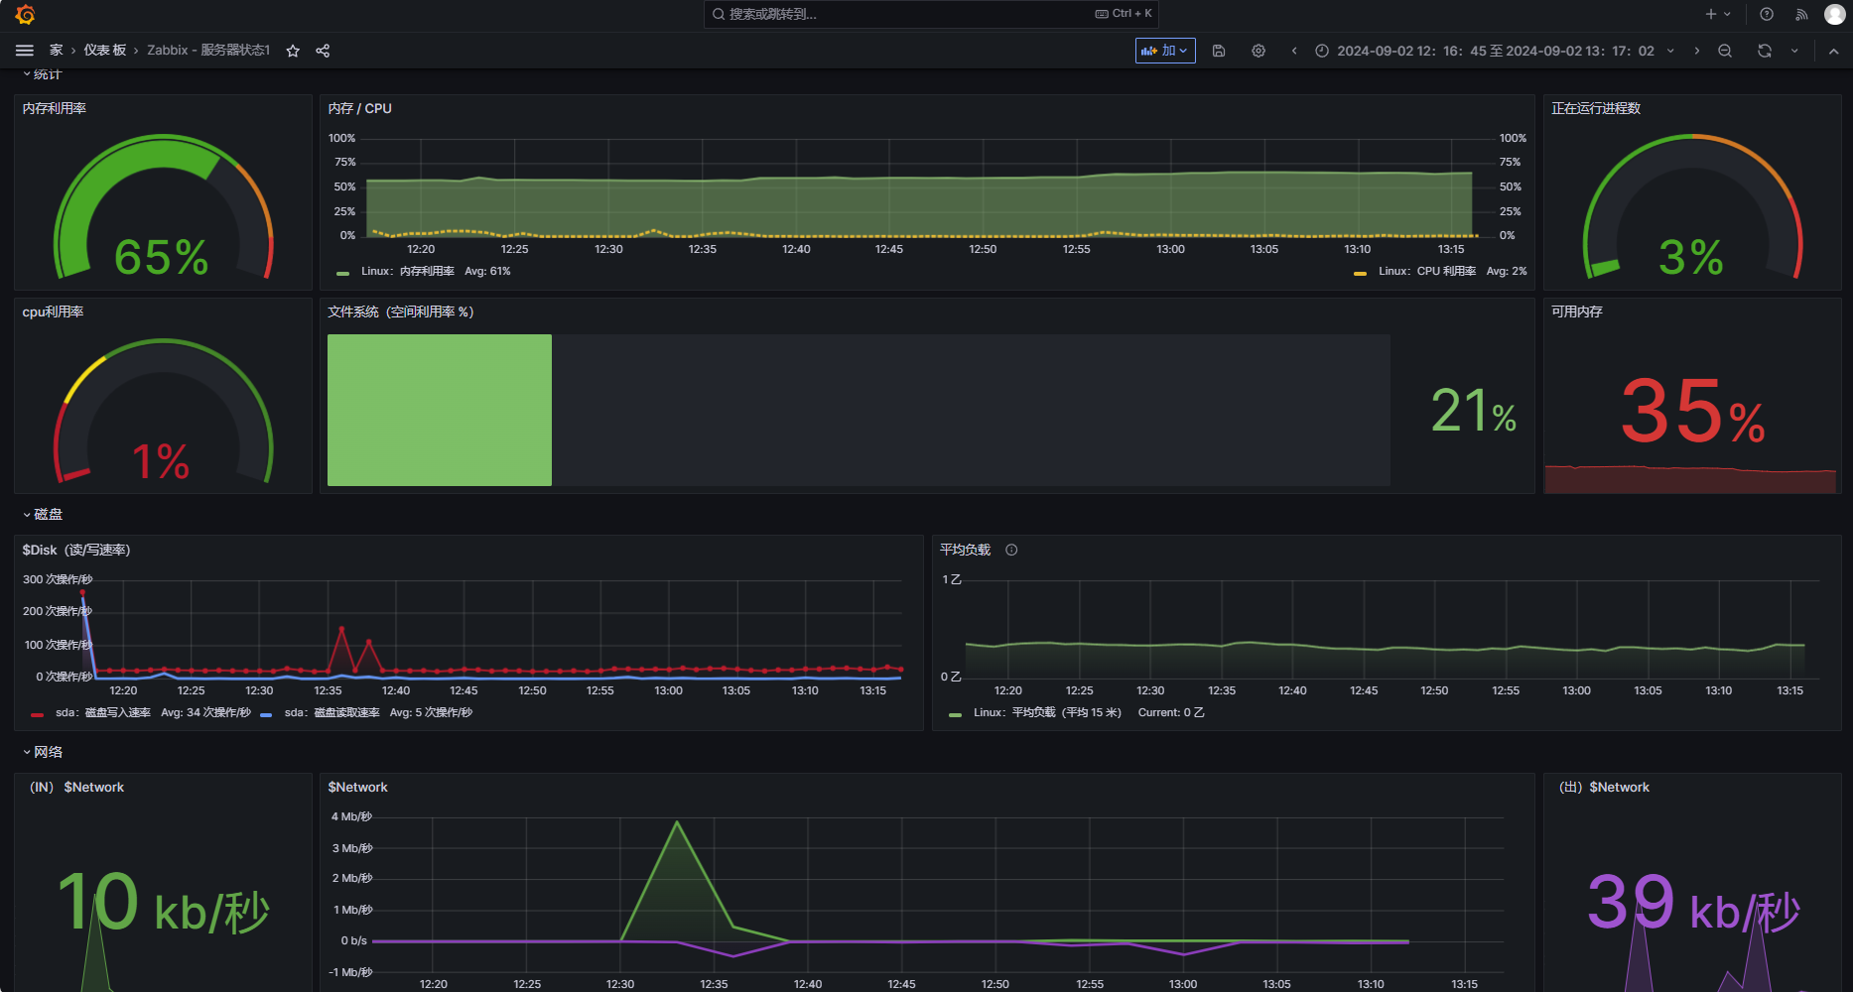Open the 文件系统 panel title menu
The width and height of the screenshot is (1853, 992).
point(401,311)
